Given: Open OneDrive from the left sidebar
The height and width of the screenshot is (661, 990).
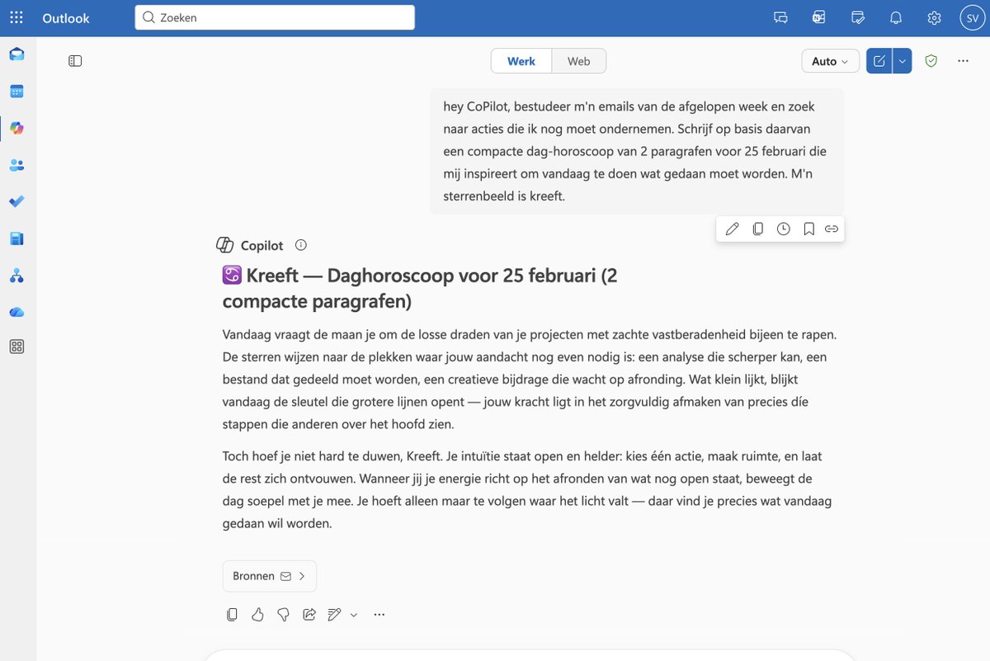Looking at the screenshot, I should pos(16,311).
